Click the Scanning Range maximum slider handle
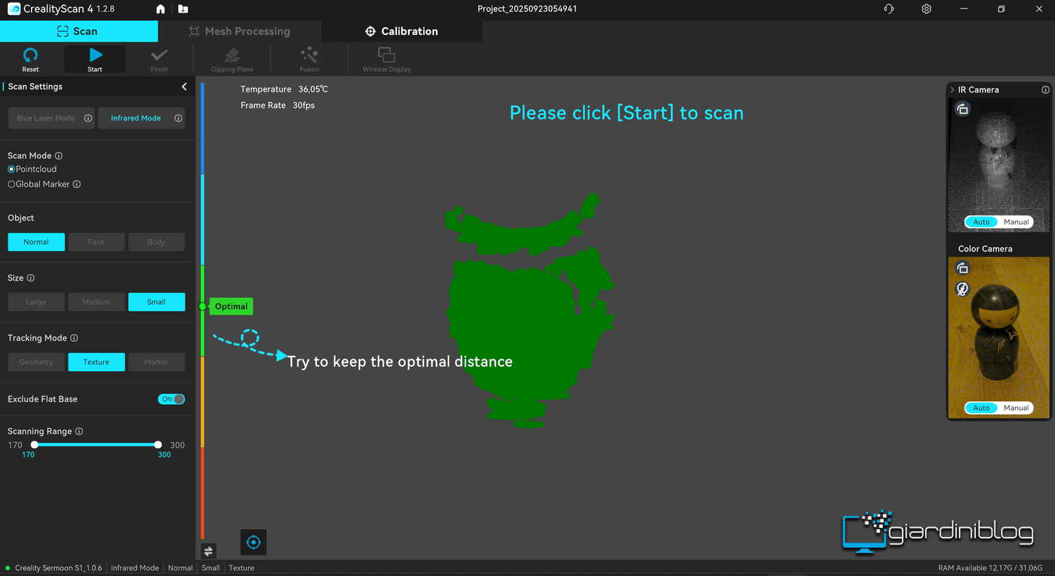 (x=158, y=445)
